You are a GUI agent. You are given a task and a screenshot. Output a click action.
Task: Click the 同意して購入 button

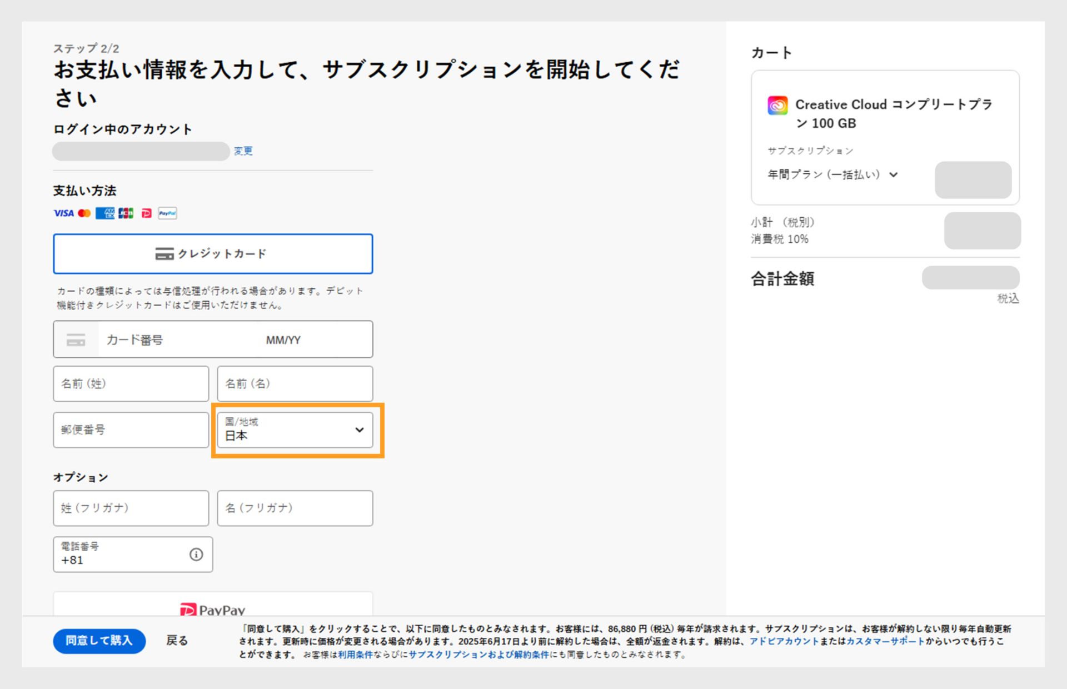click(99, 641)
